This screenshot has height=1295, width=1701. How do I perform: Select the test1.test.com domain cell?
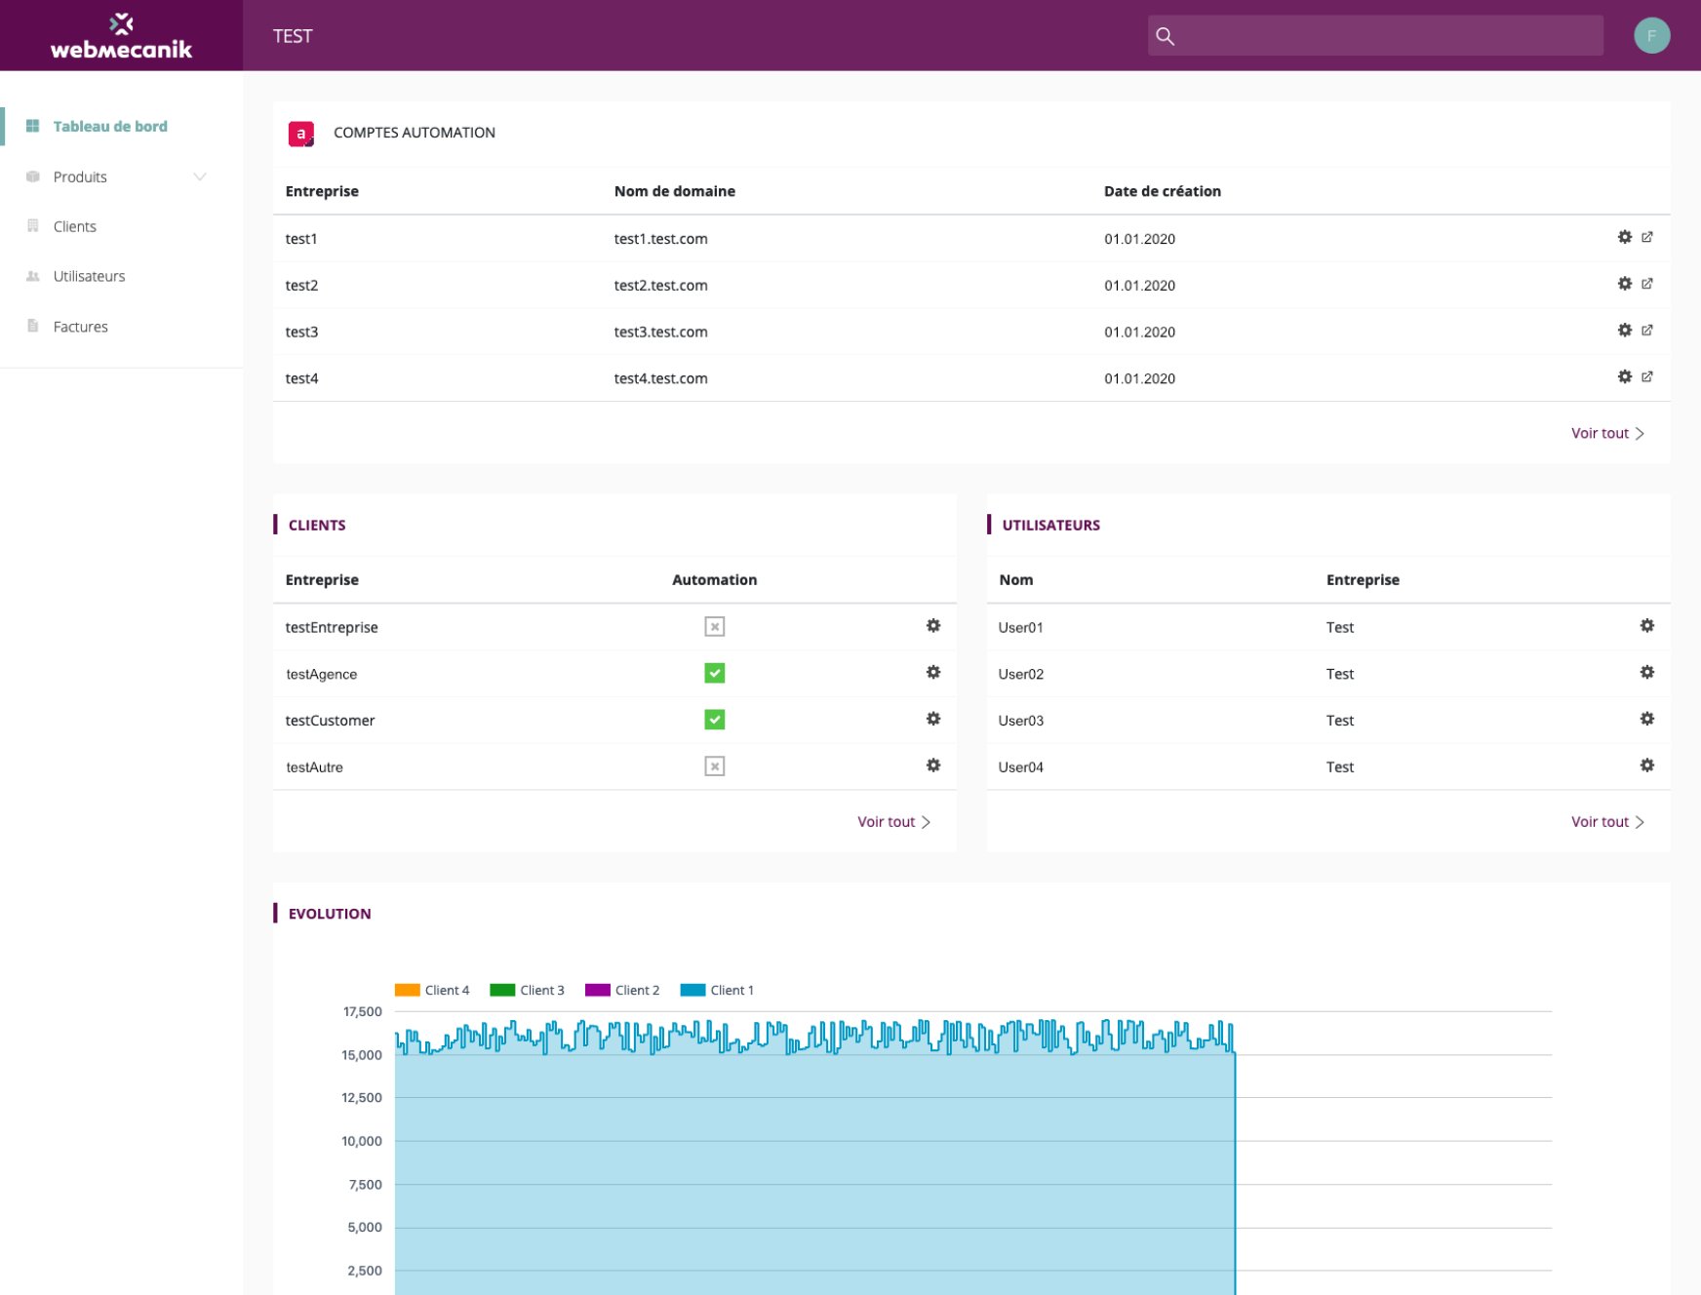coord(660,239)
